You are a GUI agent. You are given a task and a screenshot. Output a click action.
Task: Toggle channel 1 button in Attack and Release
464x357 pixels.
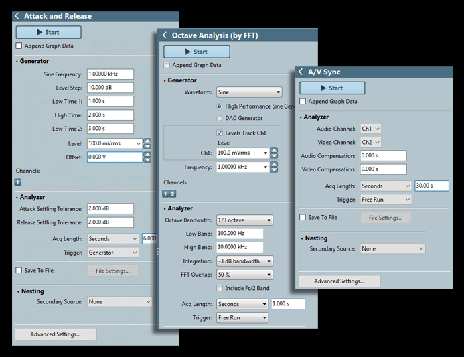pyautogui.click(x=18, y=182)
